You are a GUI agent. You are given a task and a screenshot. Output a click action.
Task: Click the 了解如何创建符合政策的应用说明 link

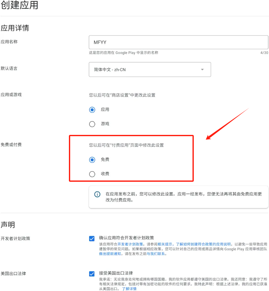(203, 244)
